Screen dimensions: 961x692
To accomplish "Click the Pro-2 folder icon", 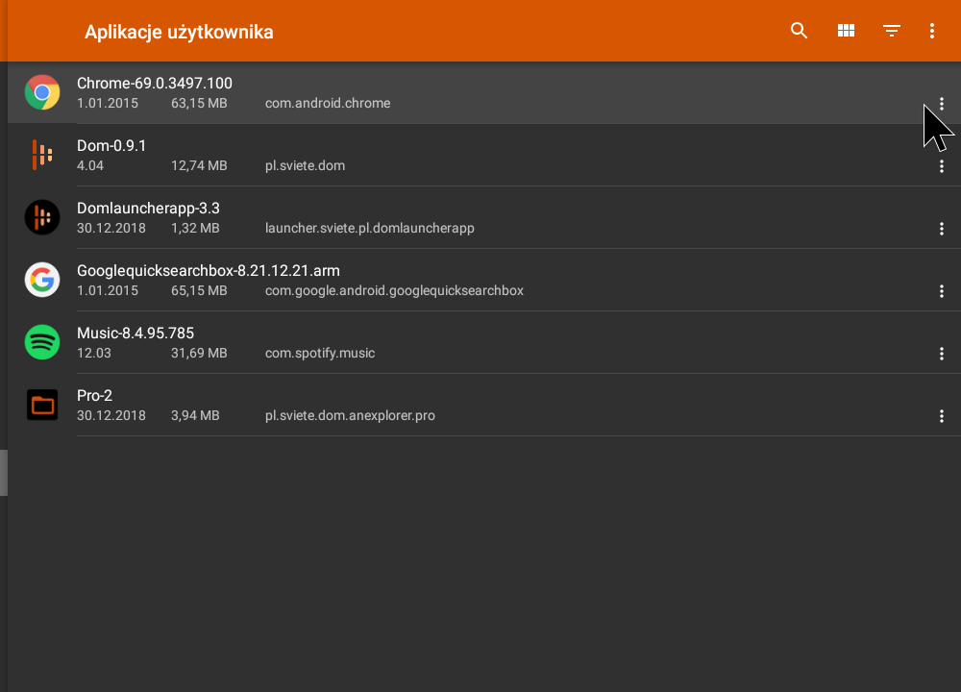I will pyautogui.click(x=42, y=405).
